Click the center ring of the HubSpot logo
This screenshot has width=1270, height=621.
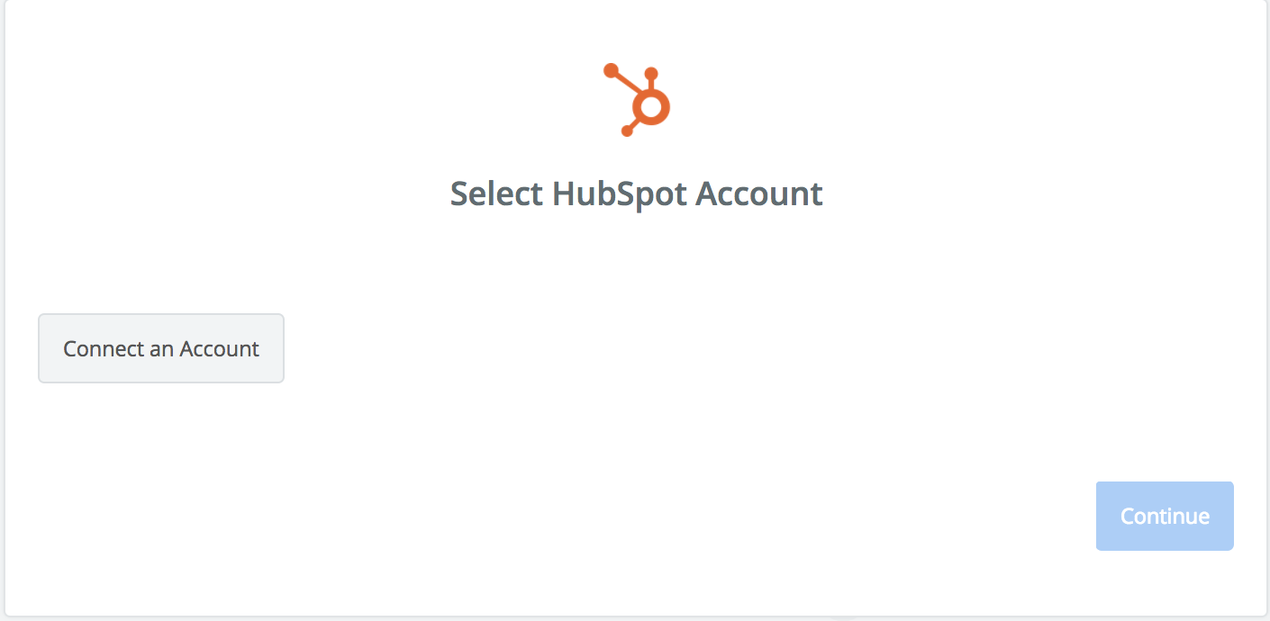pos(651,108)
